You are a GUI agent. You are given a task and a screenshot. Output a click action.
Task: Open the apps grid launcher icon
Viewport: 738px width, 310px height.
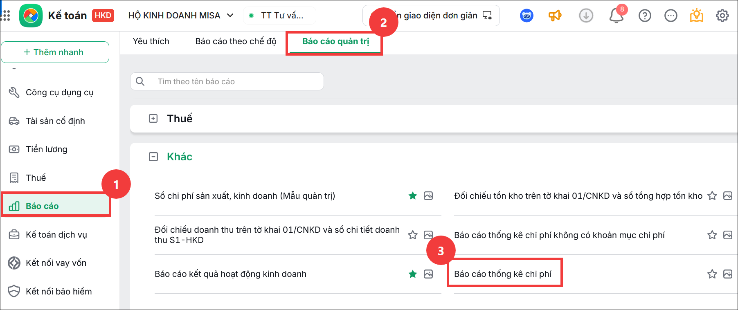point(6,16)
